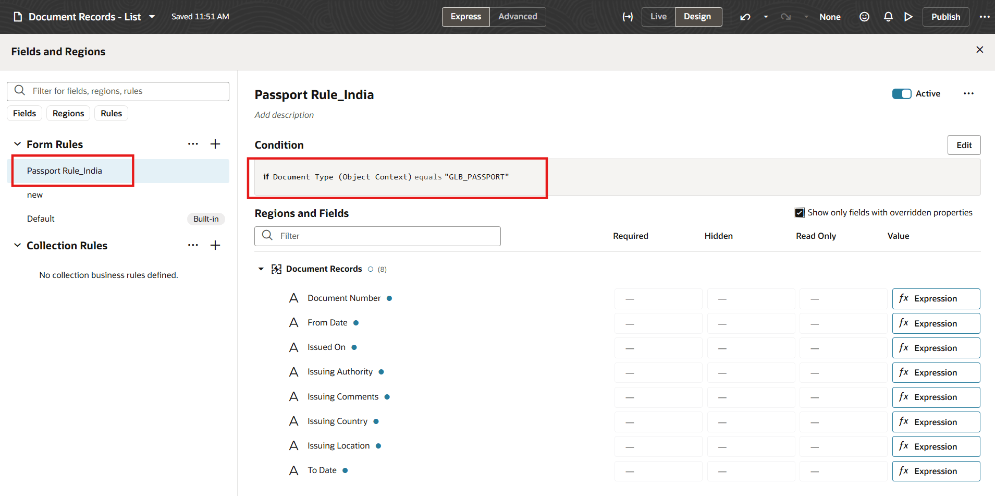This screenshot has height=496, width=995.
Task: Click the variables bracket icon
Action: (628, 17)
